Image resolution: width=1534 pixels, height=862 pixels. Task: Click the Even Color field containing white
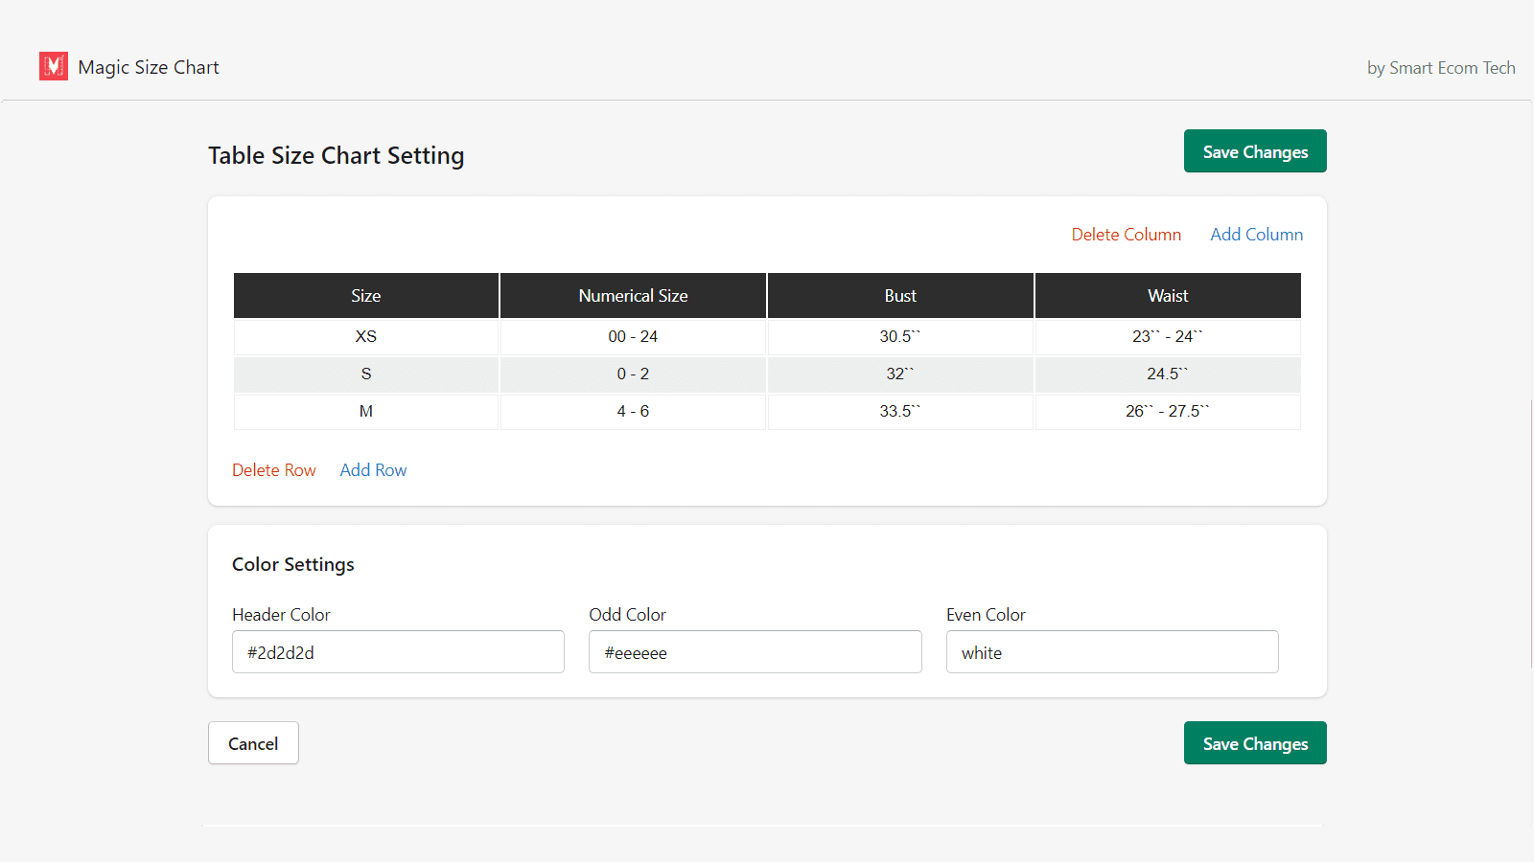[1111, 652]
